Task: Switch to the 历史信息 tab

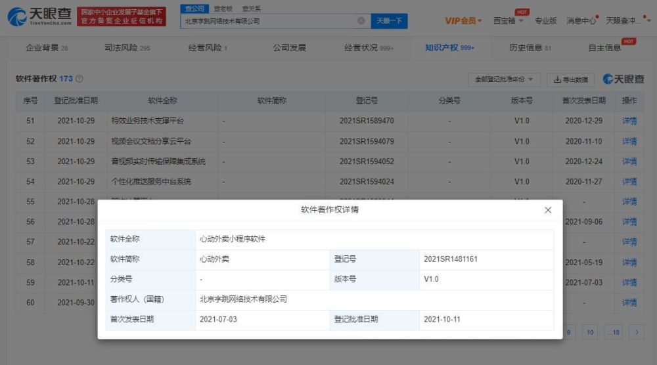Action: pyautogui.click(x=530, y=48)
